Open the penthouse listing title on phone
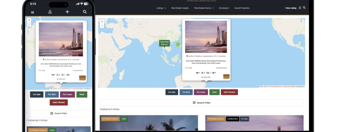The image size is (338, 132). 61,65
